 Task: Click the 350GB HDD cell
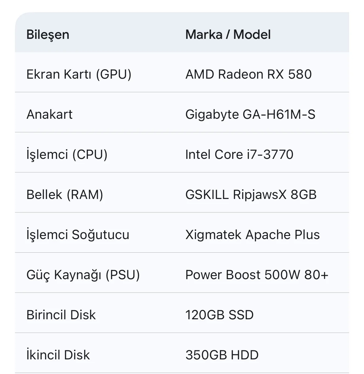click(222, 355)
